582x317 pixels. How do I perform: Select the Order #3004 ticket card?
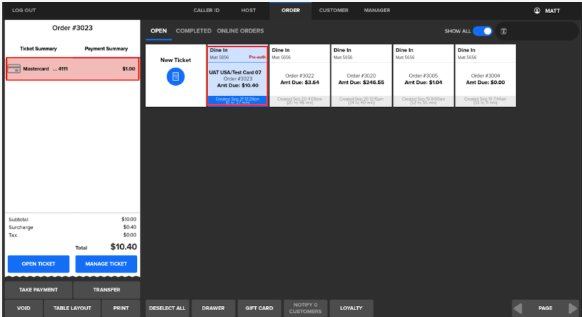click(485, 75)
